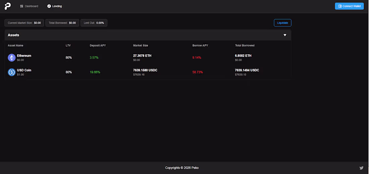
Task: Click the wallet icon in Connect Wallet
Action: (x=340, y=6)
